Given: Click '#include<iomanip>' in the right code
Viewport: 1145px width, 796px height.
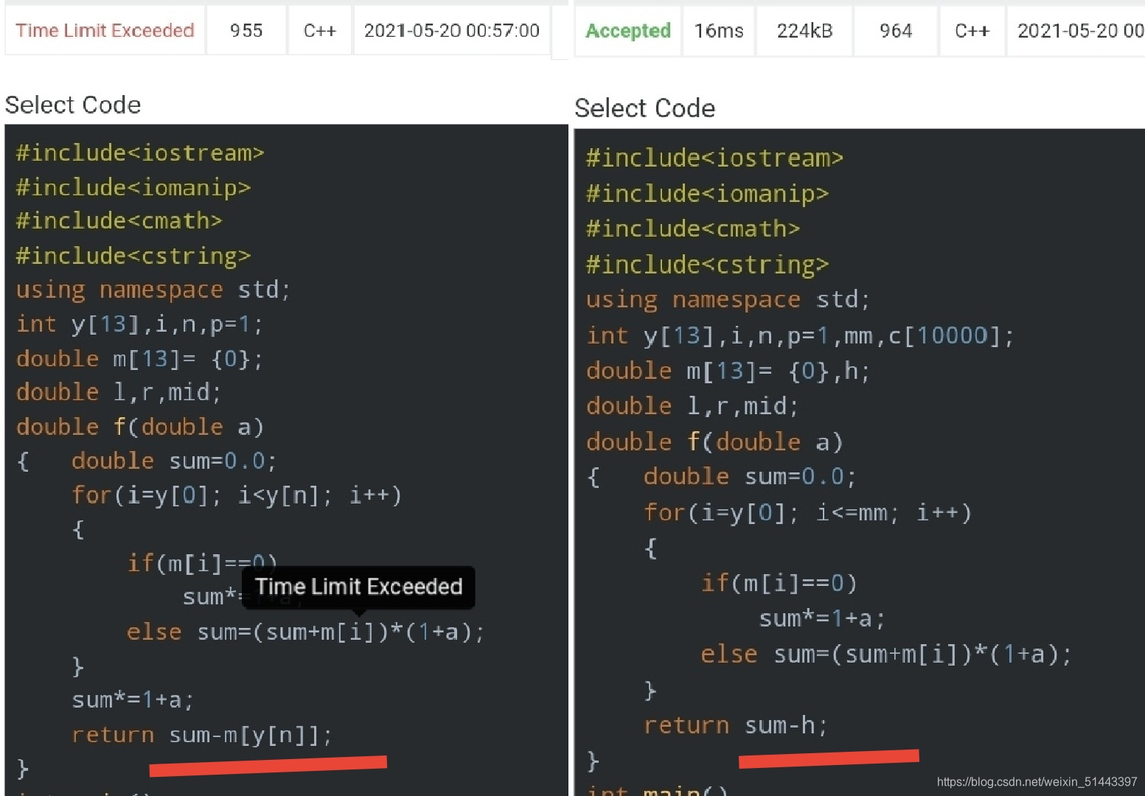Looking at the screenshot, I should pos(707,193).
